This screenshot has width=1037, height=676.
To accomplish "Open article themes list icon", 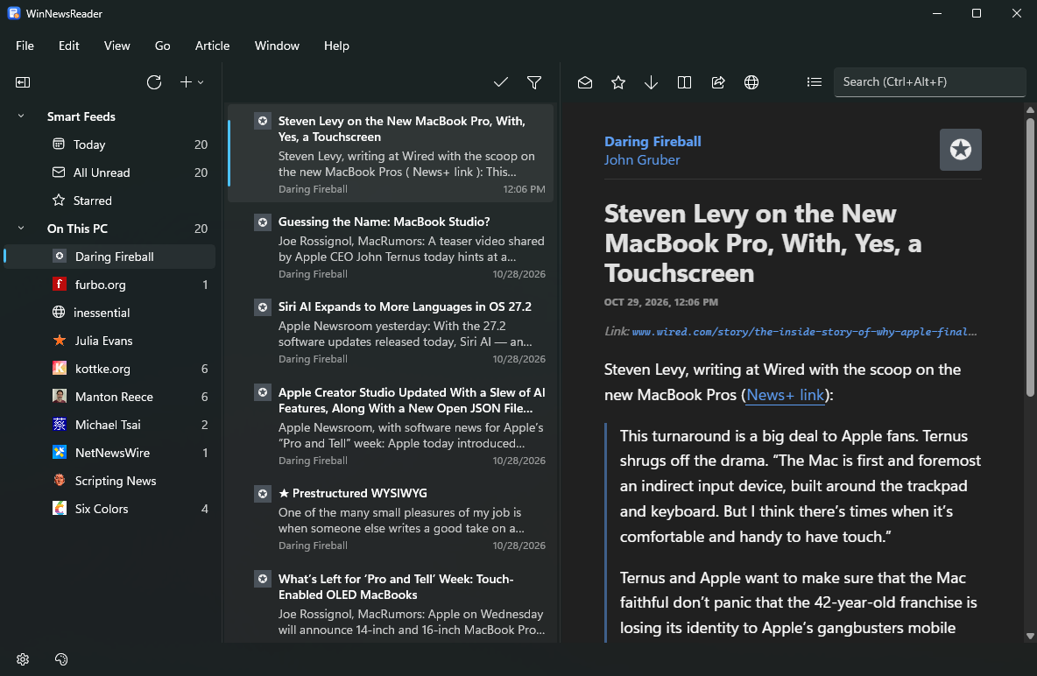I will (x=815, y=82).
